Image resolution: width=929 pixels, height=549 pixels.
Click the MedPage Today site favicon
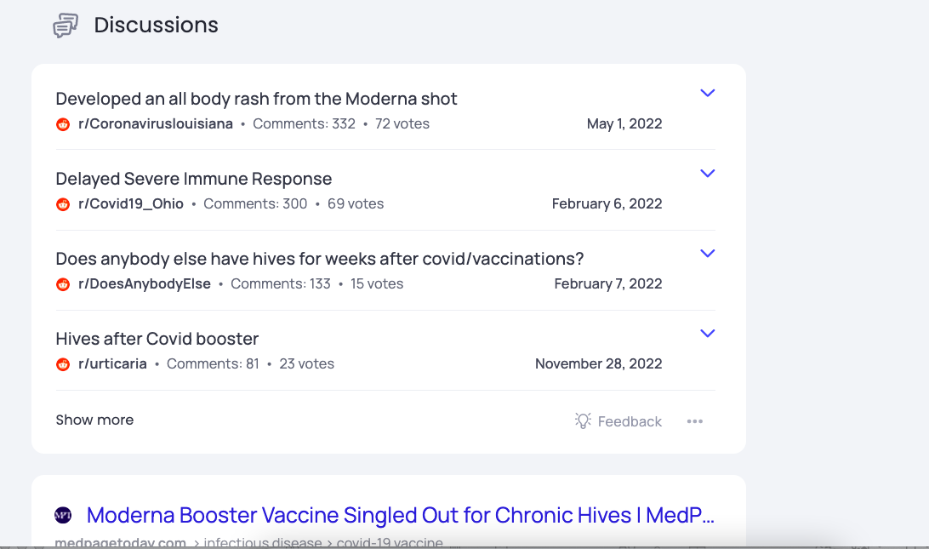63,515
